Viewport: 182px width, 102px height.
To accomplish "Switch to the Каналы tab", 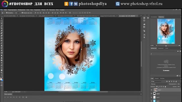I will (x=157, y=78).
